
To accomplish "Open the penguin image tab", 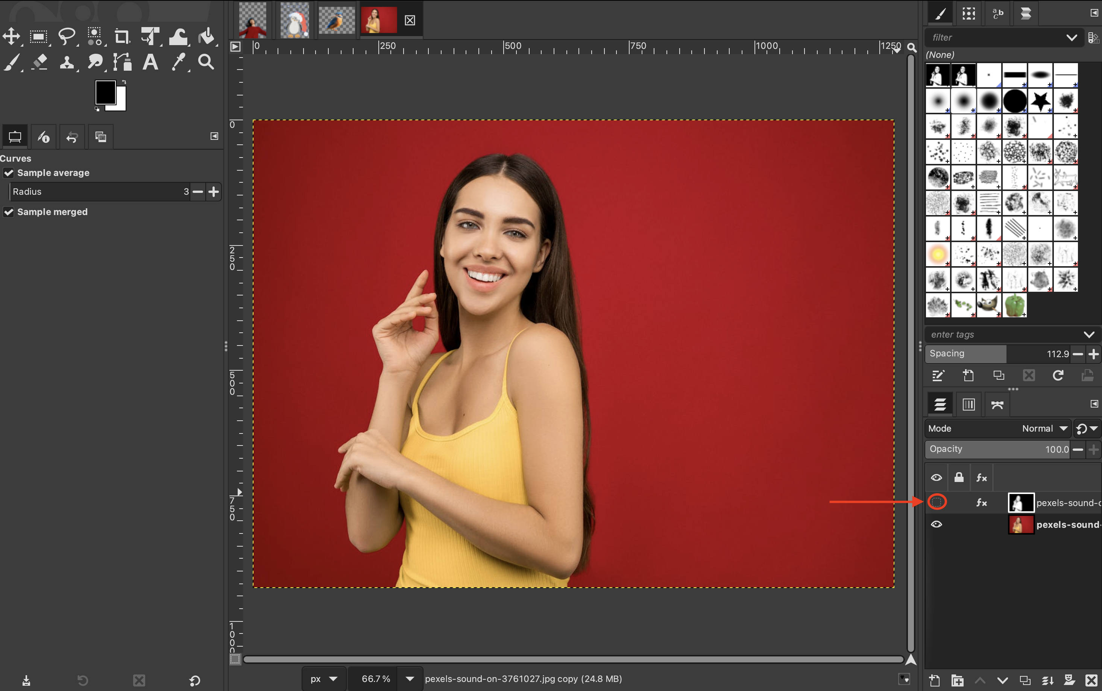I will pyautogui.click(x=294, y=20).
